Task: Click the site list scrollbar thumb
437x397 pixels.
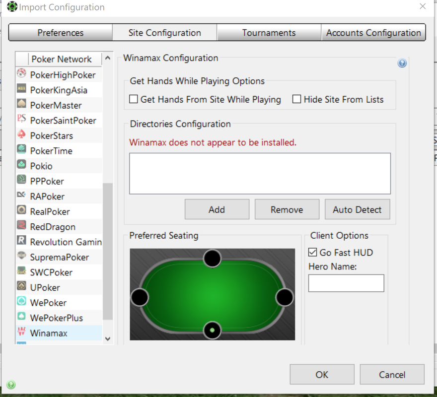Action: (x=108, y=251)
